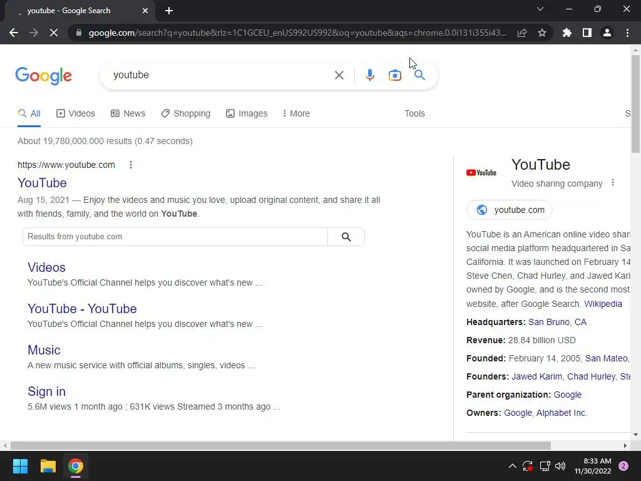Click the youtube.com website chip
Screen dimensions: 641x481
point(510,210)
